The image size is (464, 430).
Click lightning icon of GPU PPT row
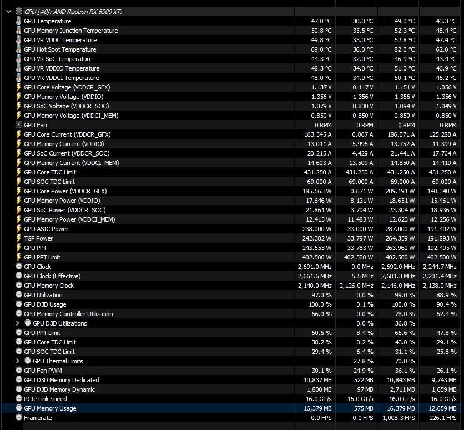point(18,248)
